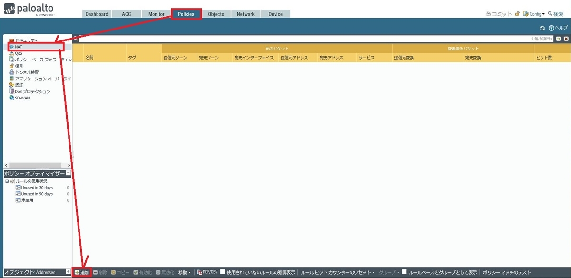
Task: Click the 送信元変換 column header
Action: [428, 57]
